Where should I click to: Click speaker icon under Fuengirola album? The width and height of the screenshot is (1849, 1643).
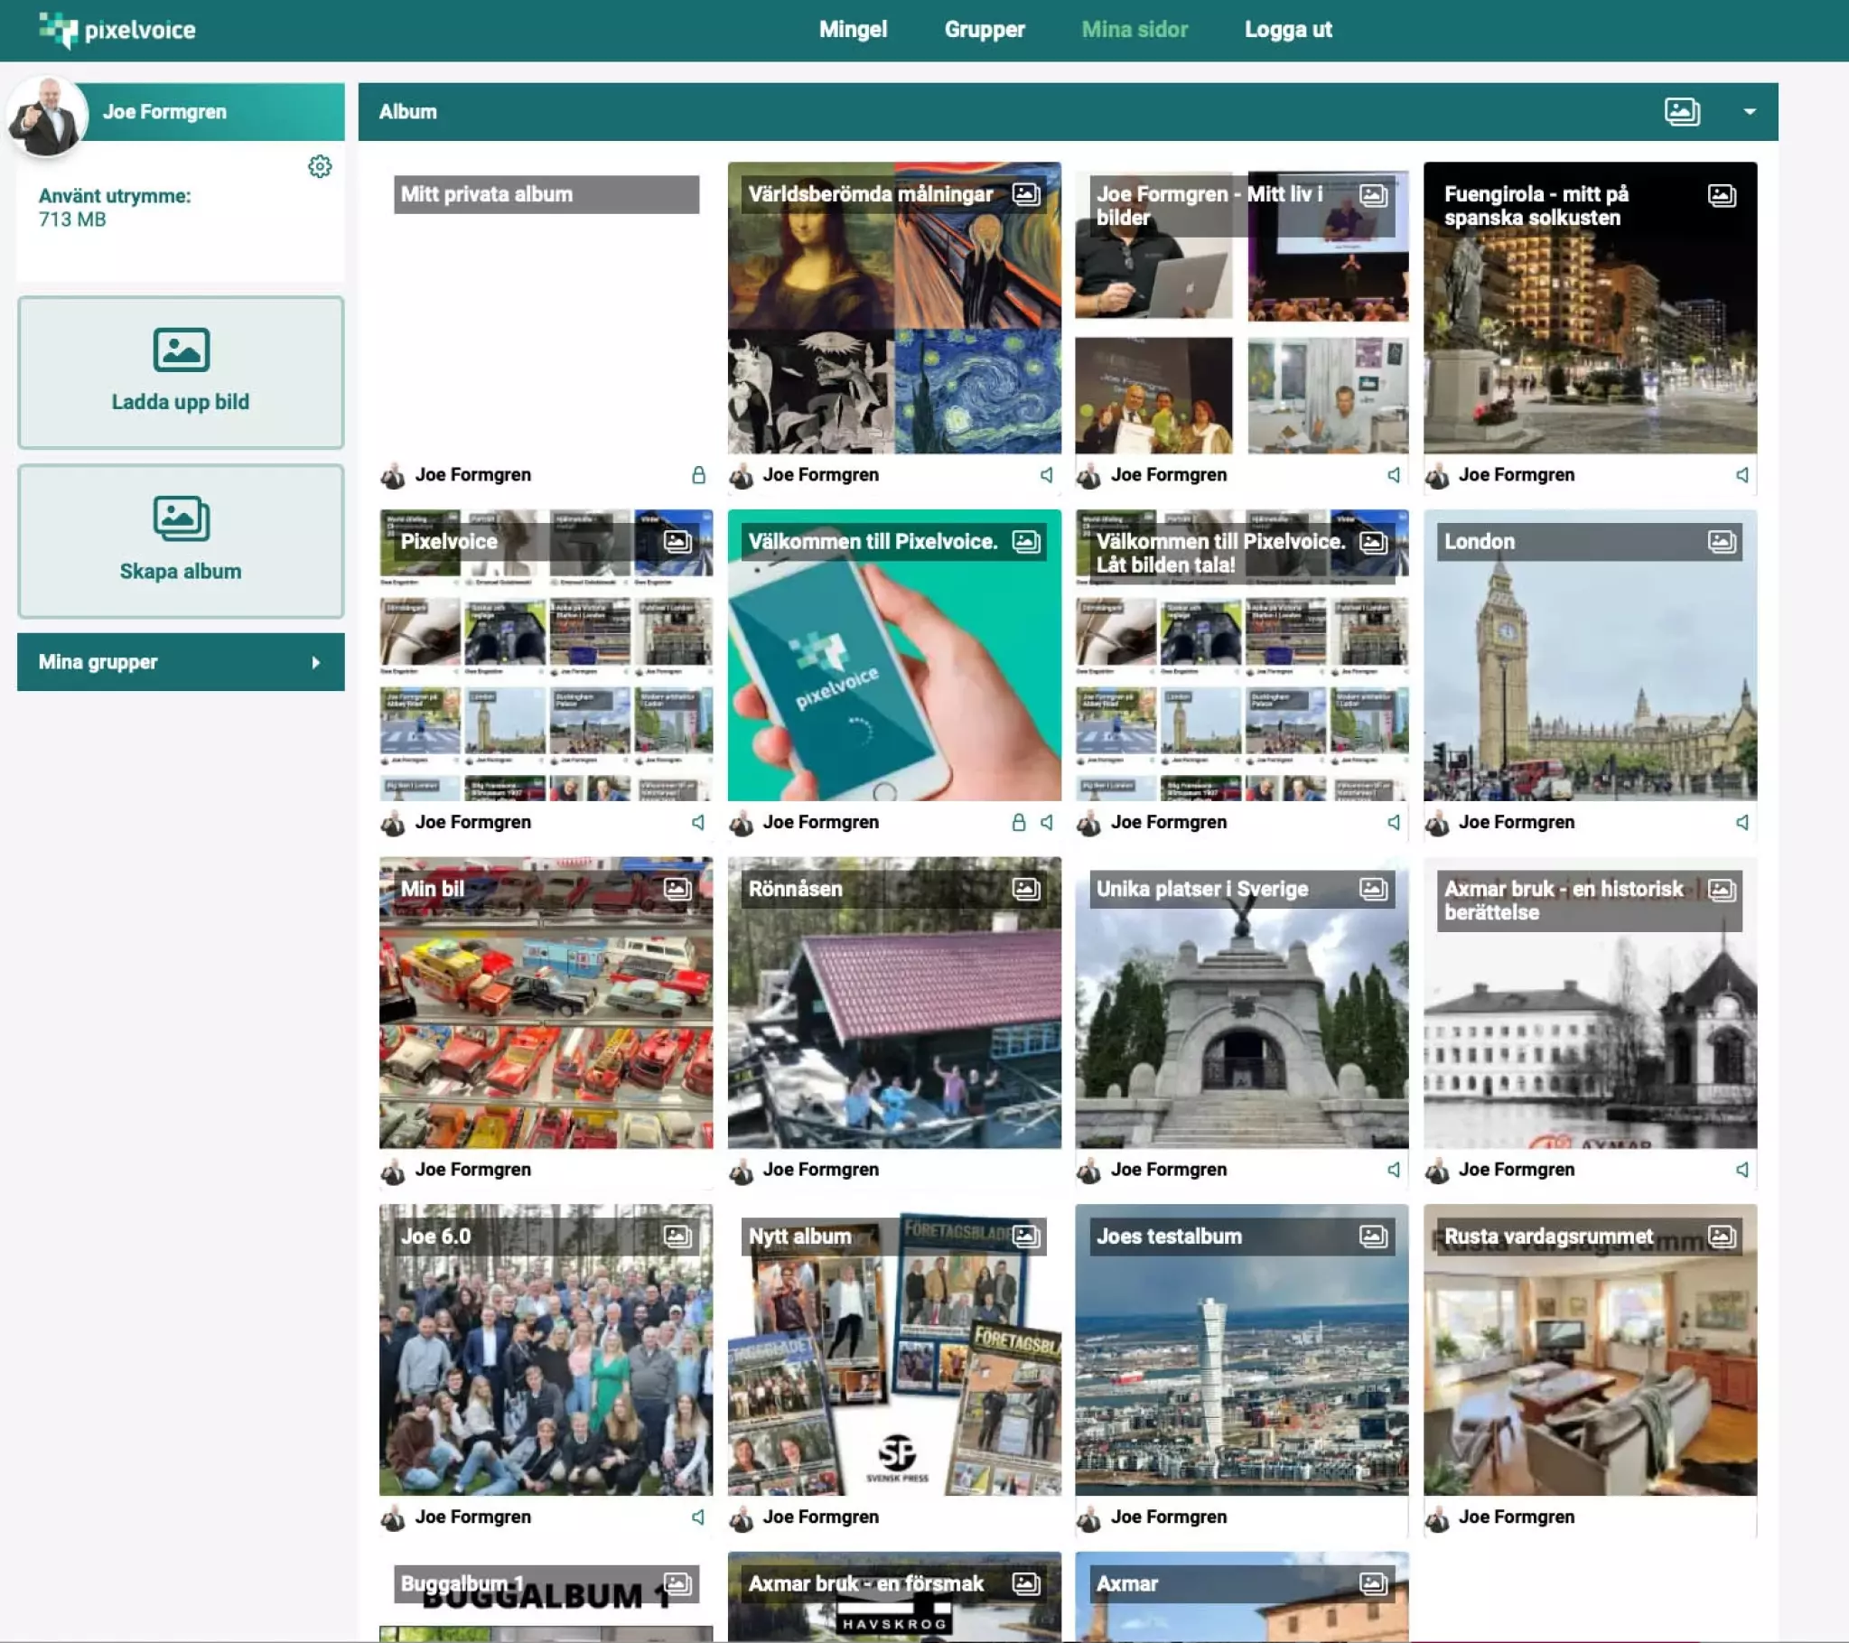click(x=1742, y=475)
